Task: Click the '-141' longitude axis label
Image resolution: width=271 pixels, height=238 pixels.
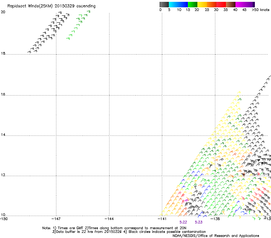Action: point(162,219)
